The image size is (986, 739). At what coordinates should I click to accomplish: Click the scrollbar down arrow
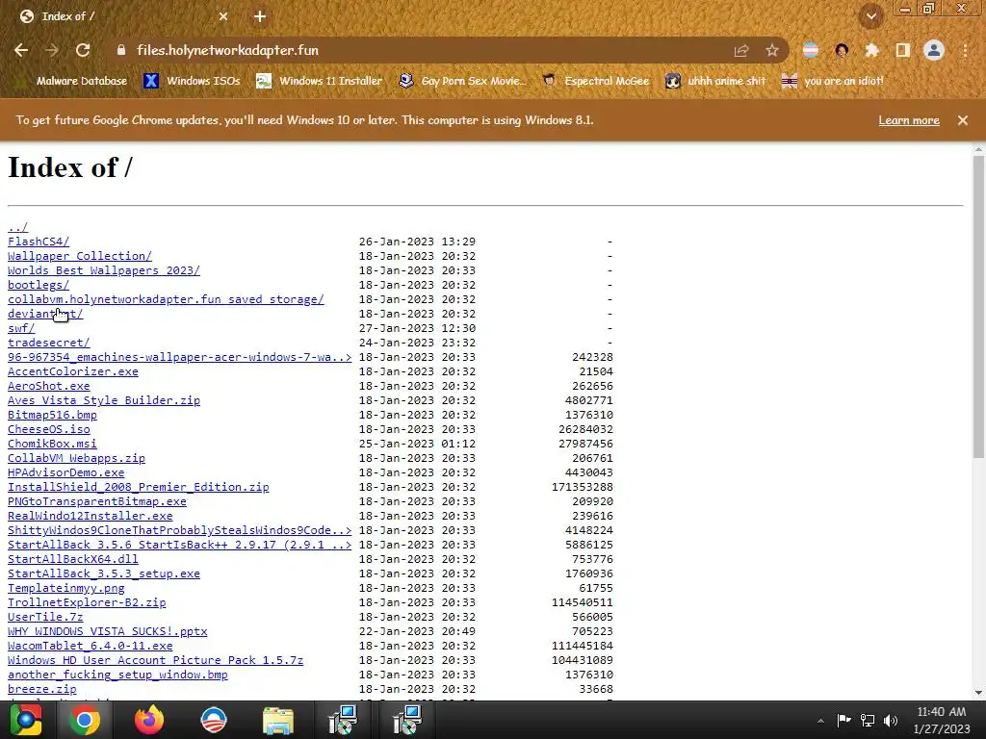tap(978, 693)
